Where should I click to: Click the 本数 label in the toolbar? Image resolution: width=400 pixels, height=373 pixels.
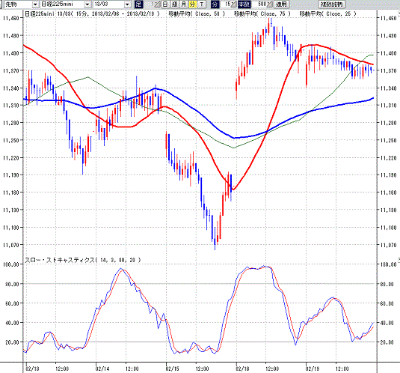[x=244, y=4]
